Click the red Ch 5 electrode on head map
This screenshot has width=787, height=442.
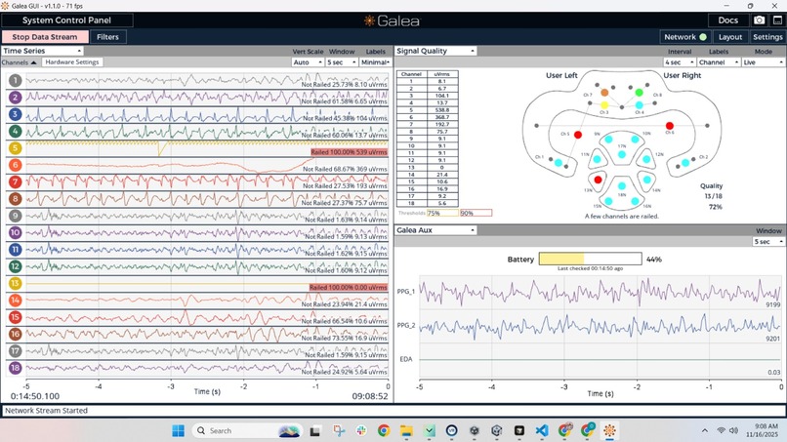click(x=578, y=135)
